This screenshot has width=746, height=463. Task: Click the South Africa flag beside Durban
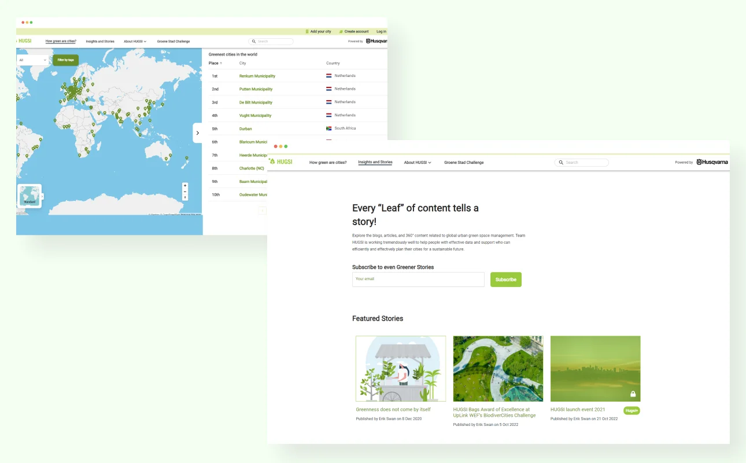point(328,128)
